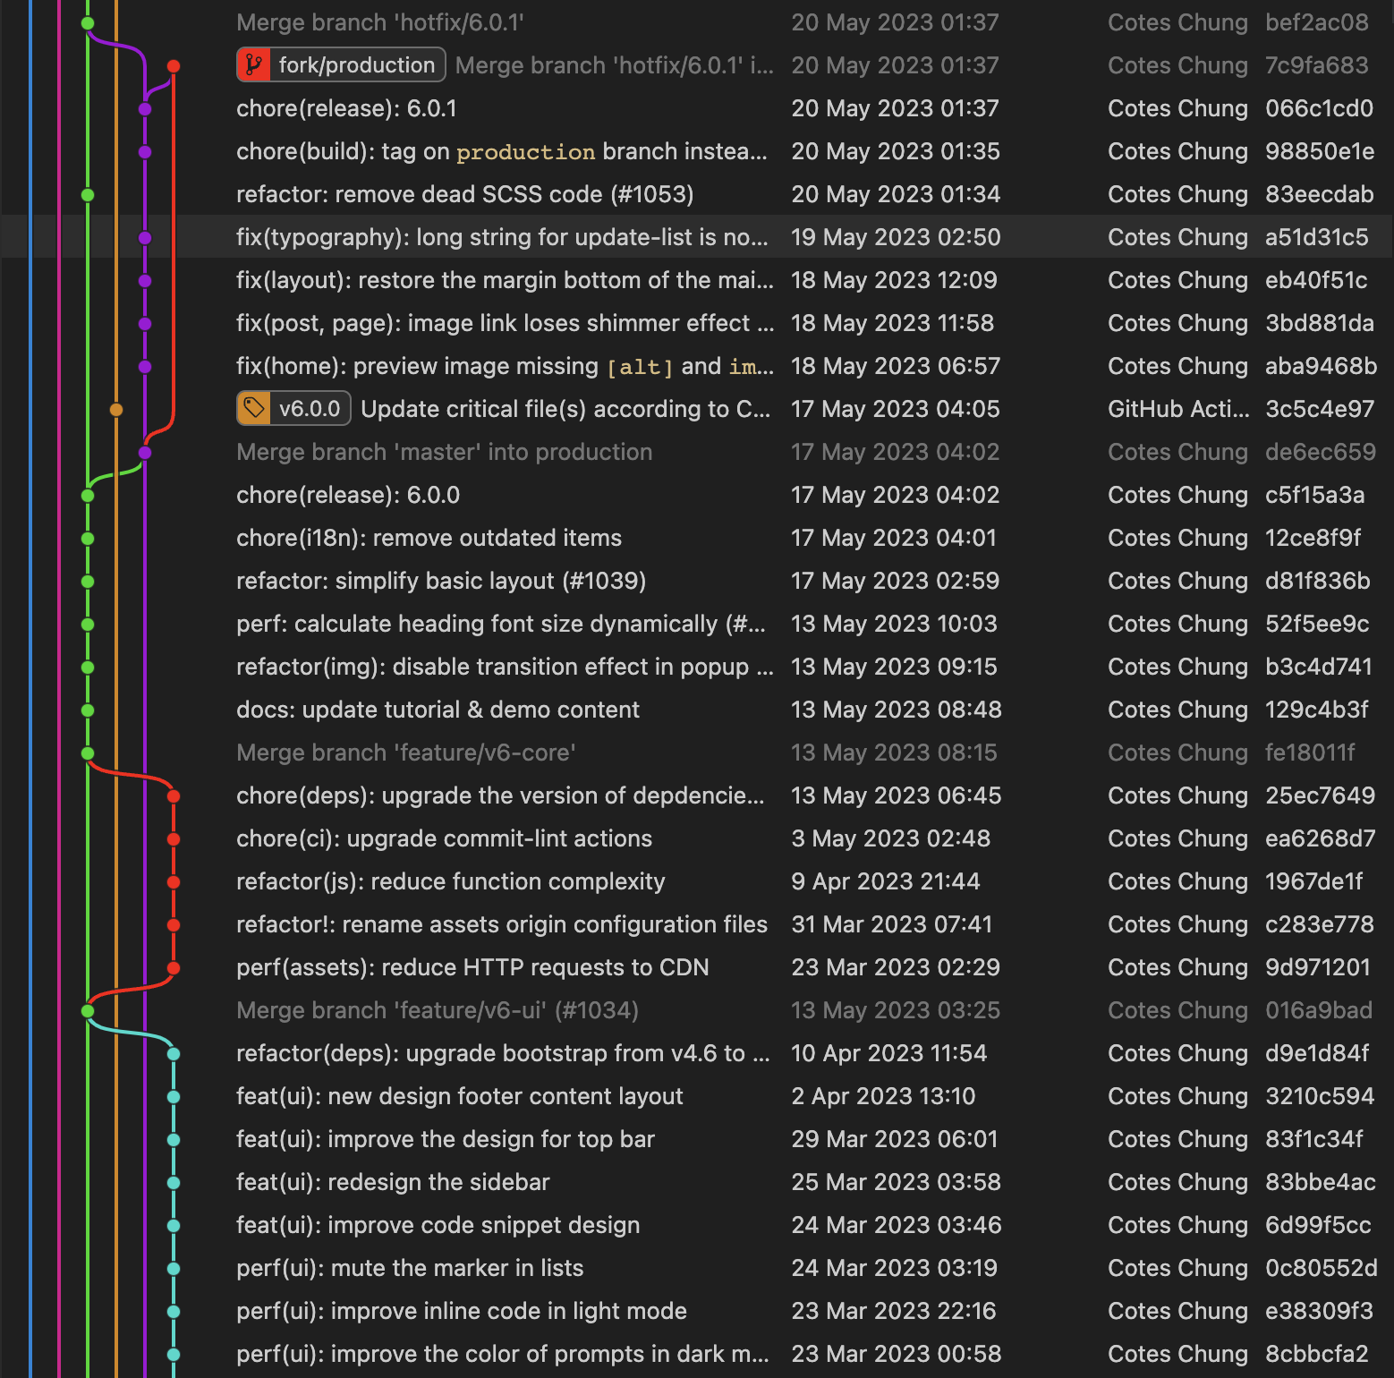
Task: Select 'refactor!: rename assets origin configuration files'
Action: tap(697, 924)
